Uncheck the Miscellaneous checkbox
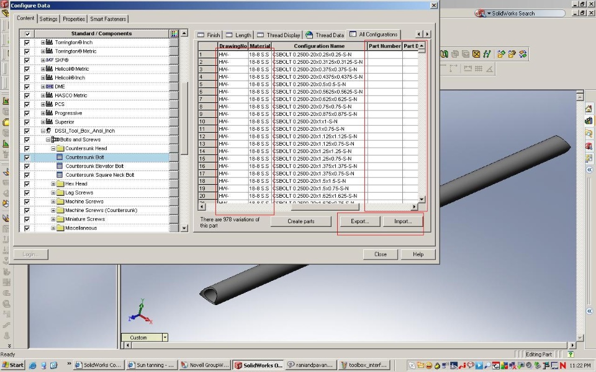This screenshot has width=596, height=372. click(x=27, y=228)
